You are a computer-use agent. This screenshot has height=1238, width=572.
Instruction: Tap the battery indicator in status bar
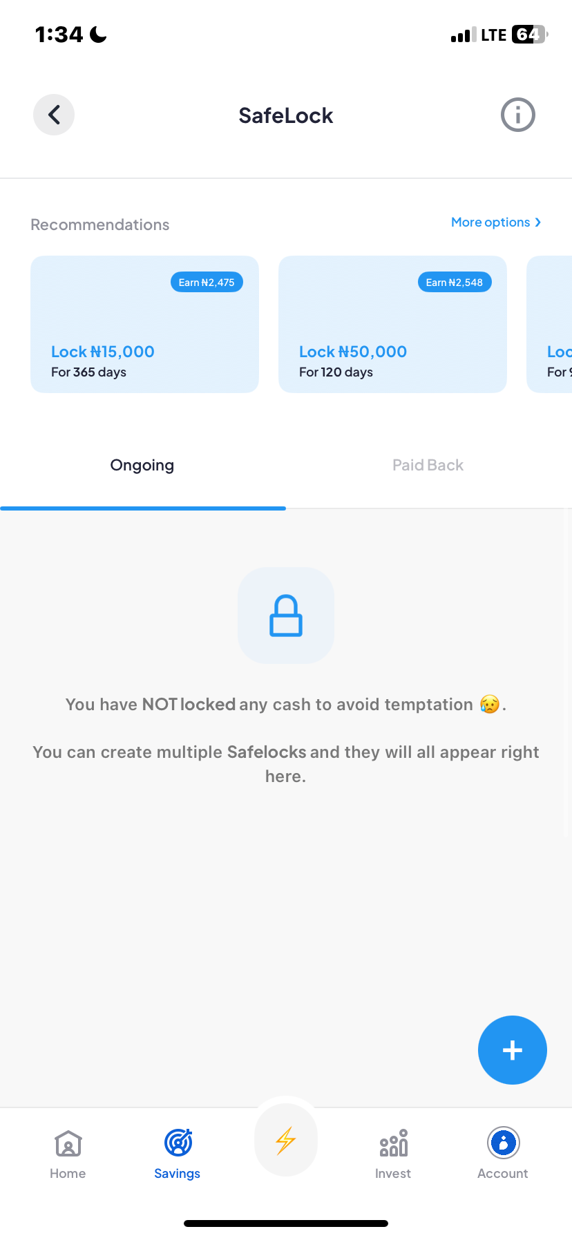529,34
